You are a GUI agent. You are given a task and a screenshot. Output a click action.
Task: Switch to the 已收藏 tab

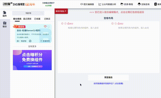coord(37,19)
